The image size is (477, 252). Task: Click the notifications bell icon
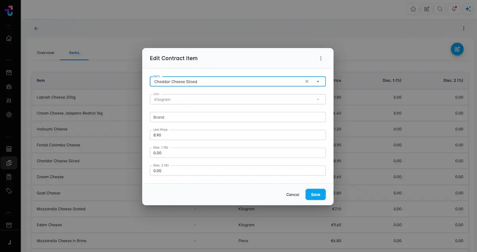[x=454, y=9]
